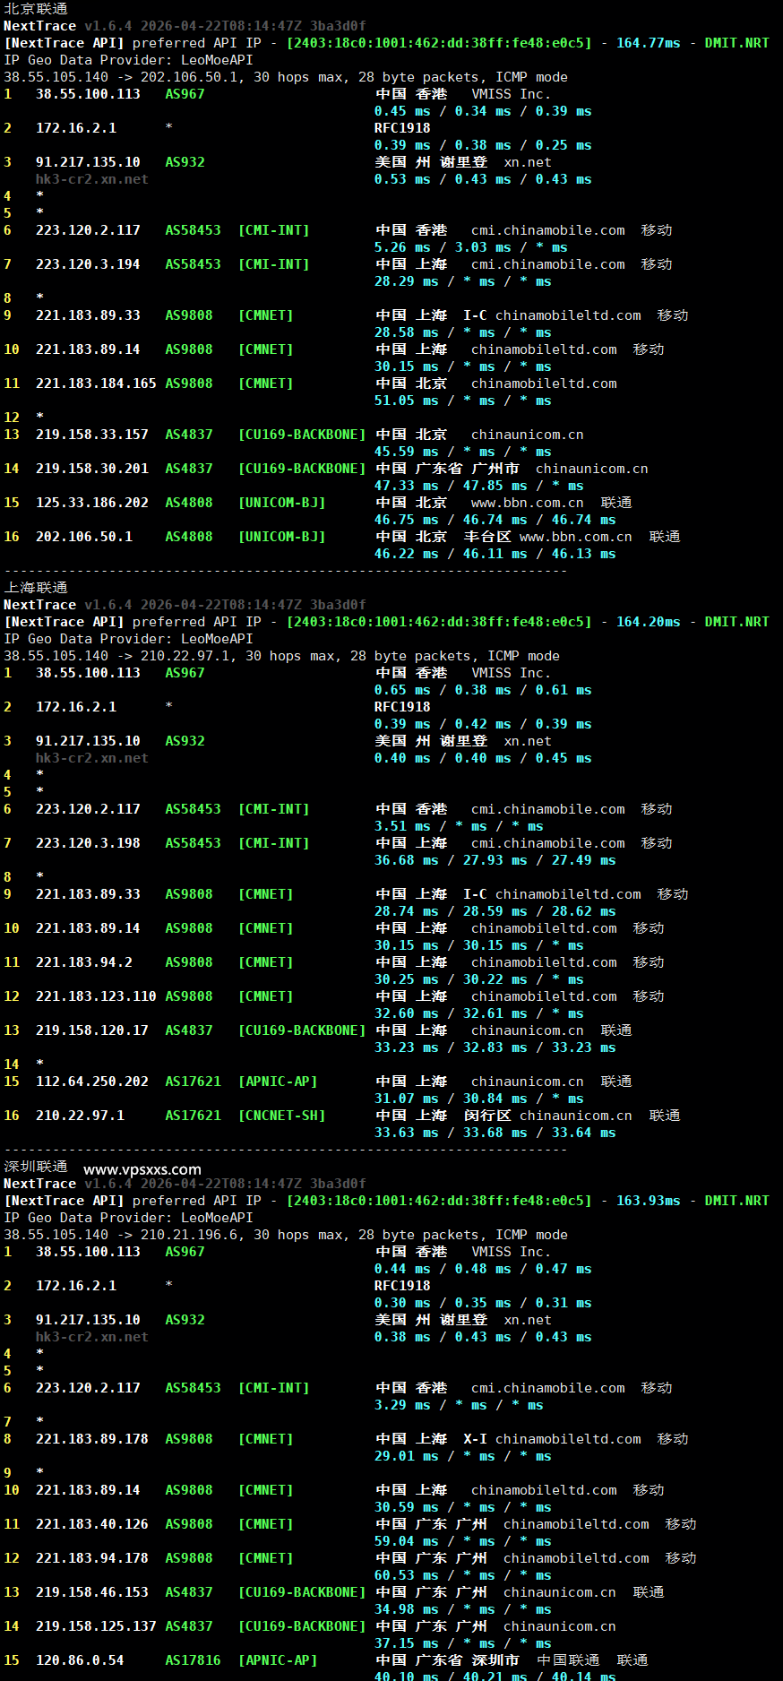
Task: Click the 丰台区 location text
Action: pos(487,537)
